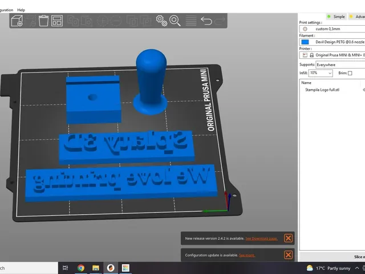Click the colorful grid app taskbar icon

(125, 268)
